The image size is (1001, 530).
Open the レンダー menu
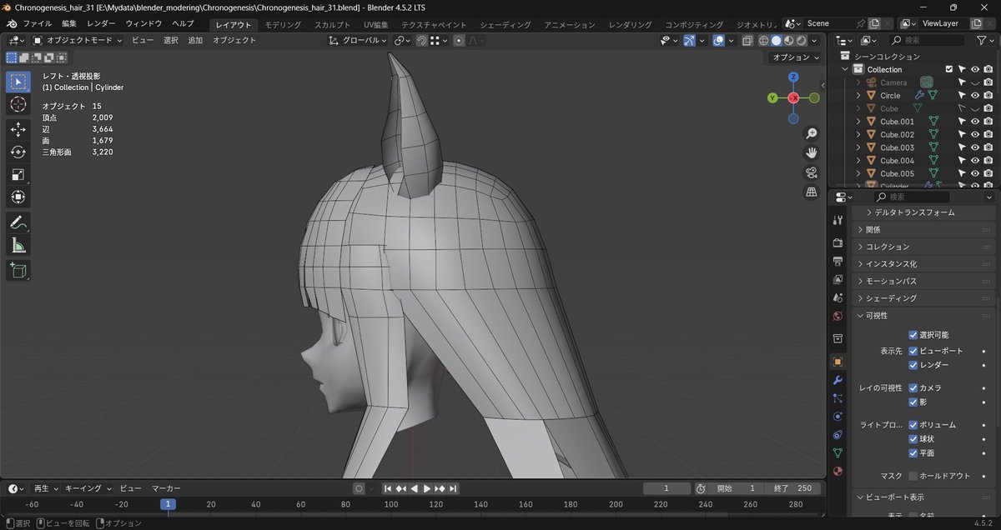pyautogui.click(x=101, y=23)
